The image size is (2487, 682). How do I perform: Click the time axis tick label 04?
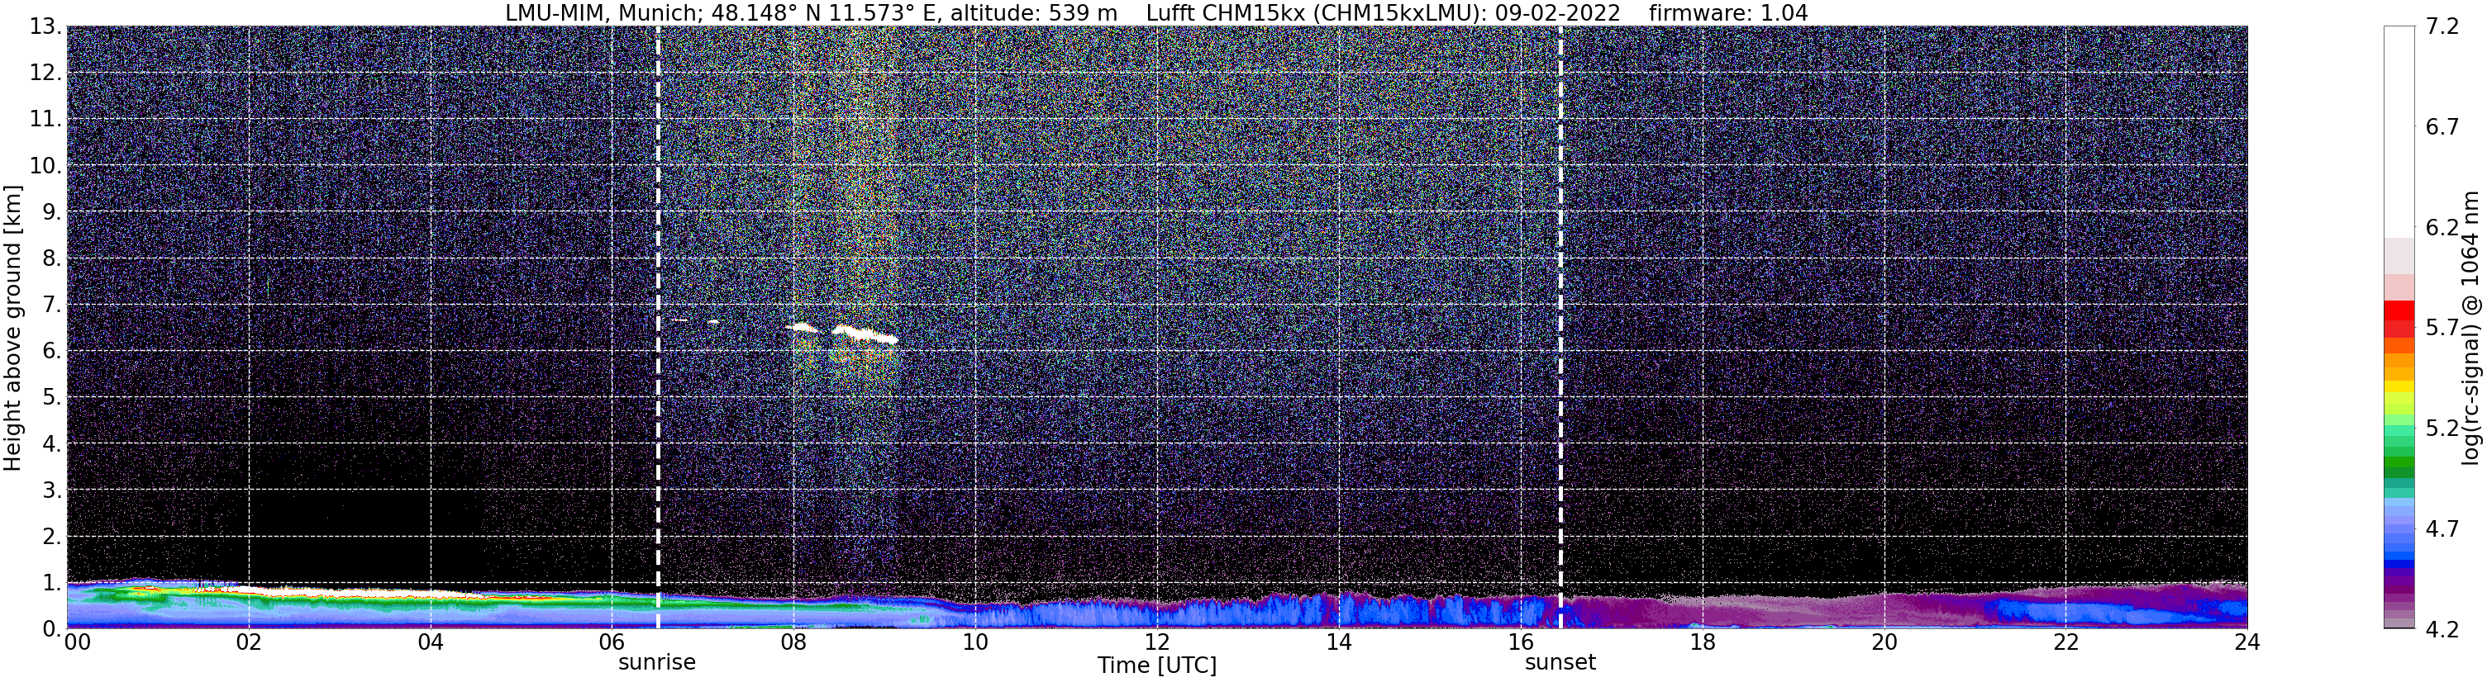pos(431,642)
